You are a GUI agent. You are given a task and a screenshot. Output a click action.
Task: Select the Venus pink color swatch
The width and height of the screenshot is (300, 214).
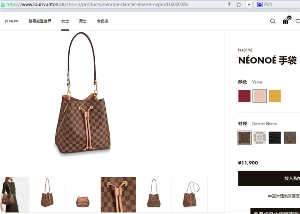click(x=260, y=96)
